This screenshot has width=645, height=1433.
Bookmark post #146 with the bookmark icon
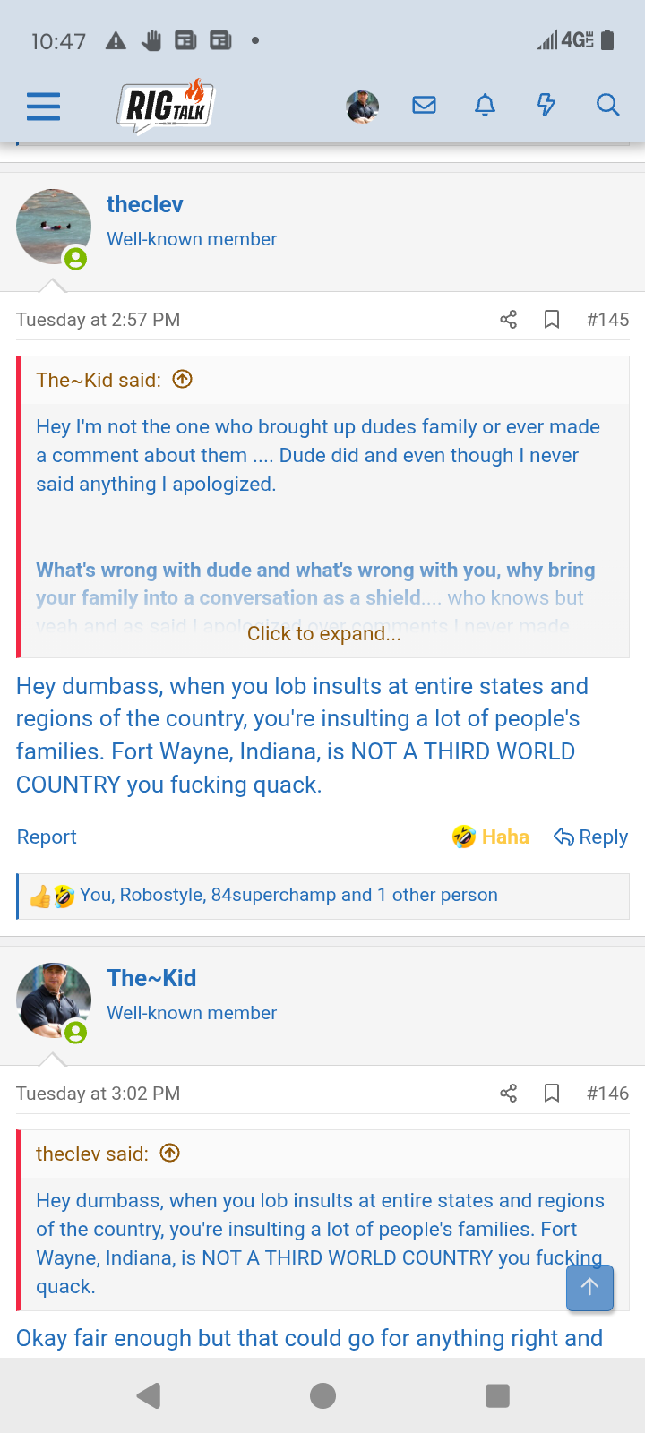(551, 1093)
